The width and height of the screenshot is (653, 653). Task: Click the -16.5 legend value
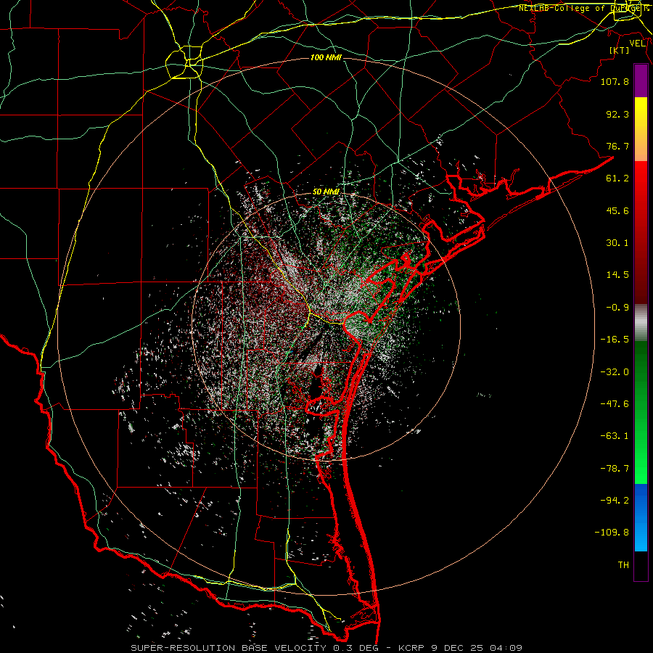[x=615, y=340]
